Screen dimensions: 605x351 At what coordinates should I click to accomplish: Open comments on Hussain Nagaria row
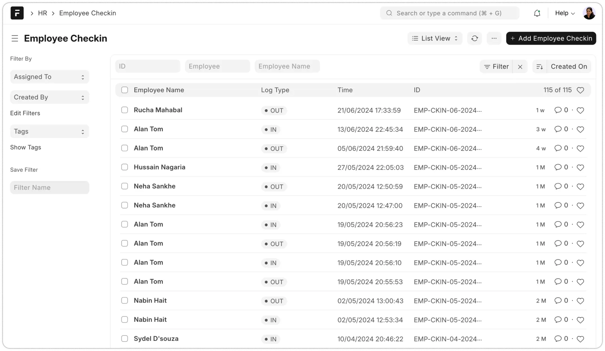(558, 167)
